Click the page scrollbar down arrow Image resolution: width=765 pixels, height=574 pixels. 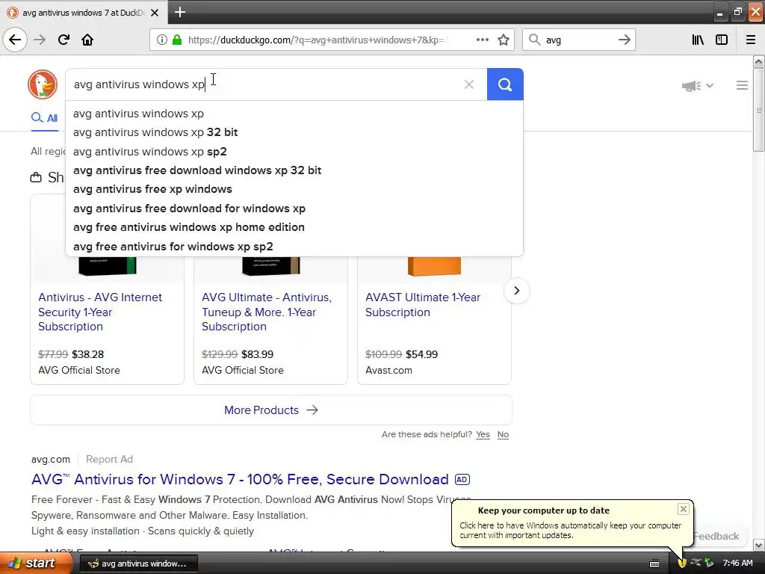click(758, 545)
